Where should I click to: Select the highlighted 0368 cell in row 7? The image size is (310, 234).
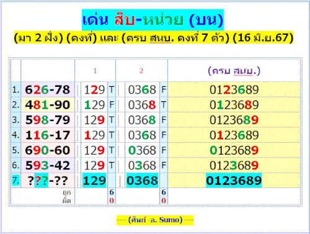coord(142,181)
